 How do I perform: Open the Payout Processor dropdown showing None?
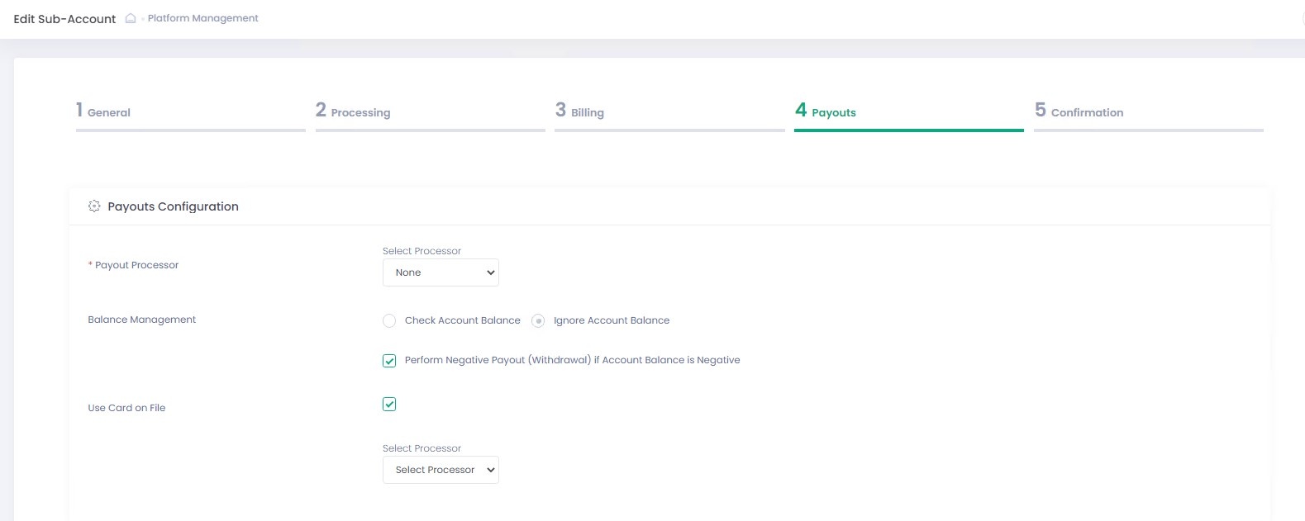(441, 272)
